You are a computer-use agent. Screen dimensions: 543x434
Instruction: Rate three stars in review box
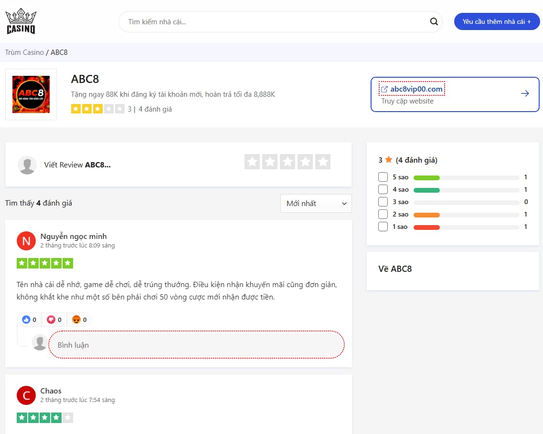[x=287, y=162]
